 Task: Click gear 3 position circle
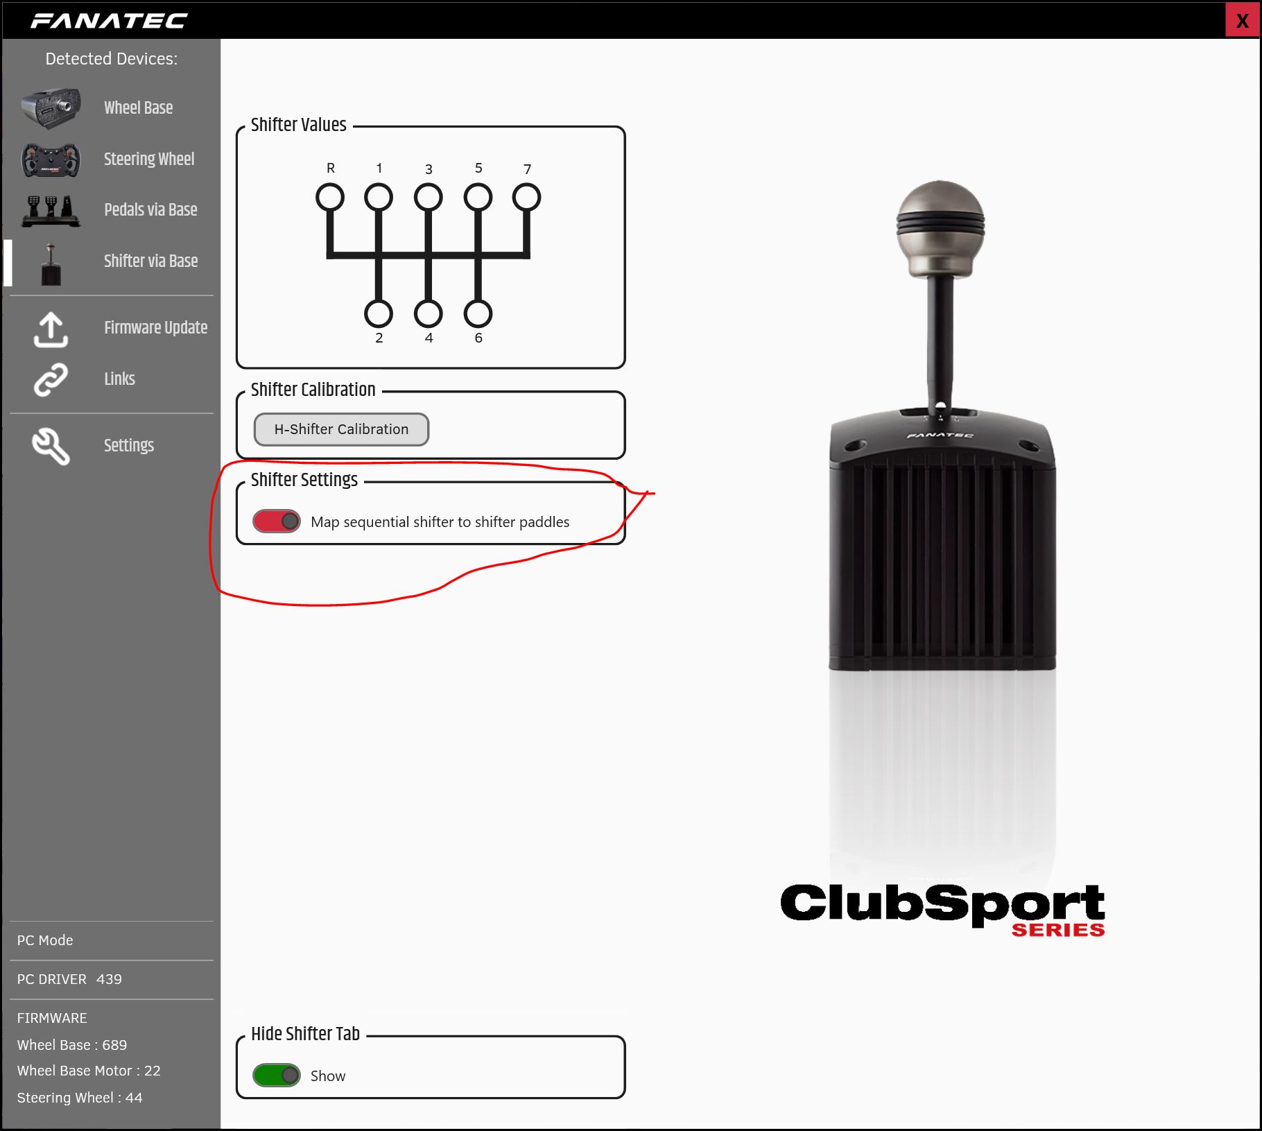(429, 197)
